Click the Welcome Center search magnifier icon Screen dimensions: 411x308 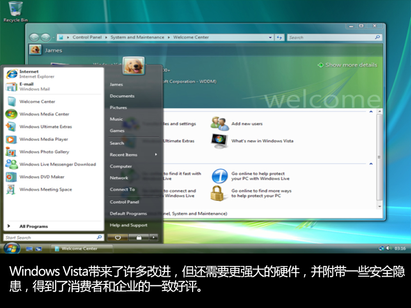pyautogui.click(x=378, y=37)
